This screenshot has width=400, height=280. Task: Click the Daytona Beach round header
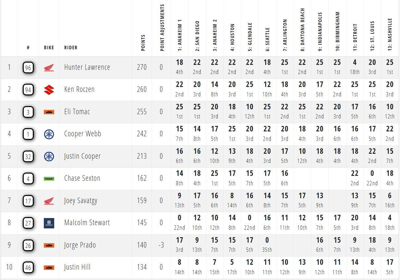click(x=303, y=30)
